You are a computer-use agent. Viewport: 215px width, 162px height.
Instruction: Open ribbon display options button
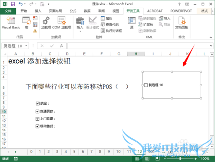point(187,4)
